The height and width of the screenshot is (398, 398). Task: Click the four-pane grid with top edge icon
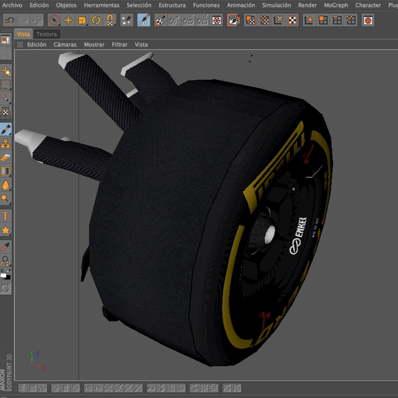point(337,20)
